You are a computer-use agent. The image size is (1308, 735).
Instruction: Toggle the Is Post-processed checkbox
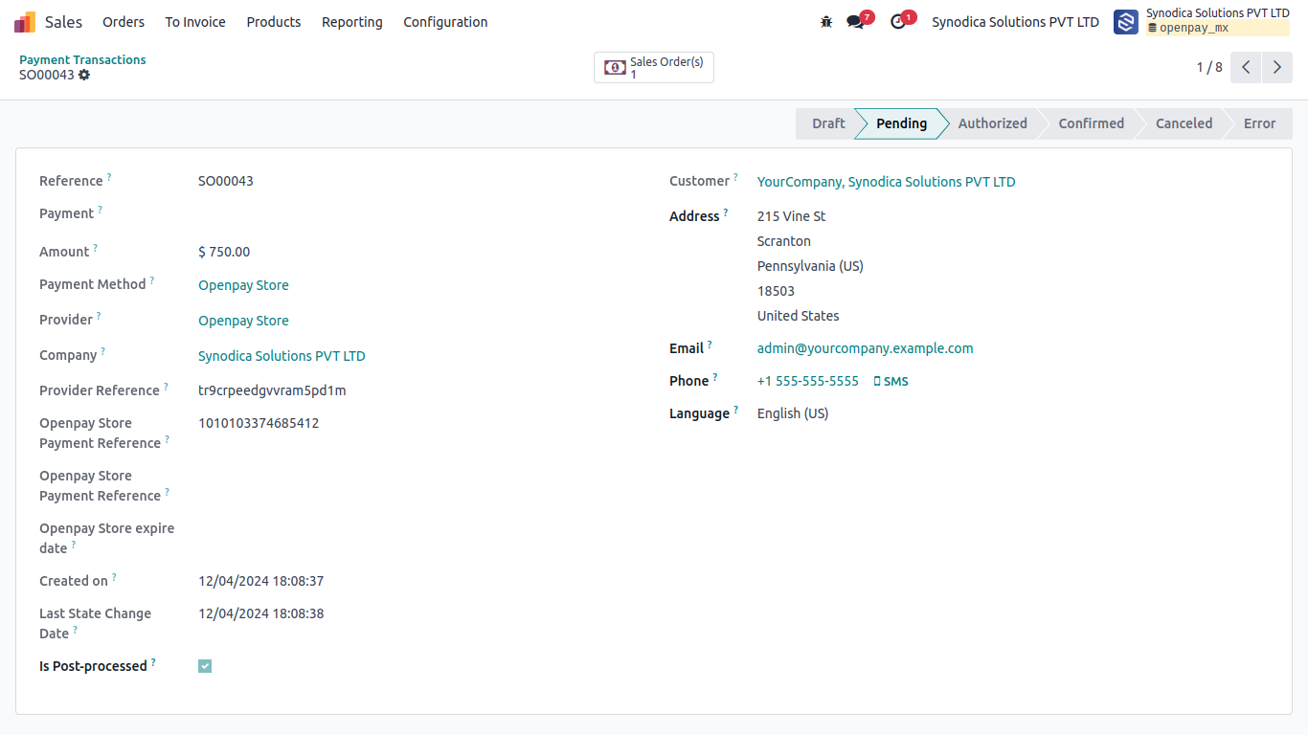pyautogui.click(x=205, y=666)
